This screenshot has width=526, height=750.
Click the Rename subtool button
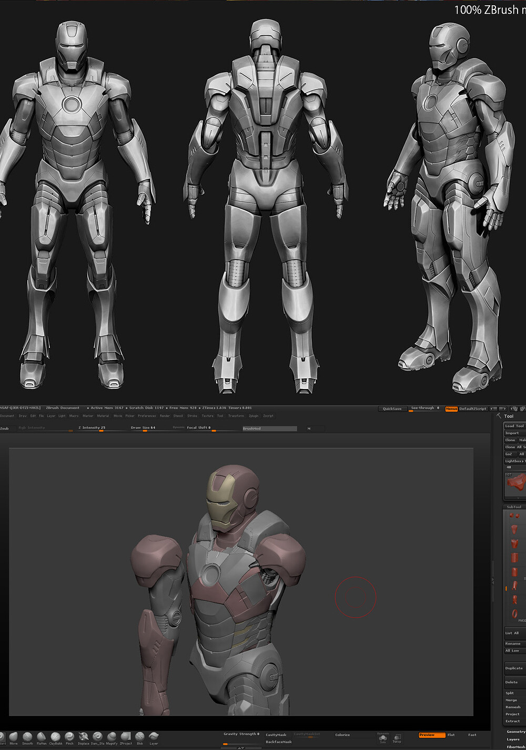(x=514, y=644)
